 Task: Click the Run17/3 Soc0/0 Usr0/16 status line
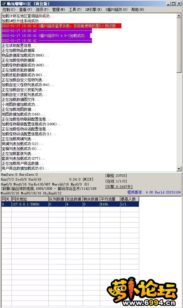21,179
